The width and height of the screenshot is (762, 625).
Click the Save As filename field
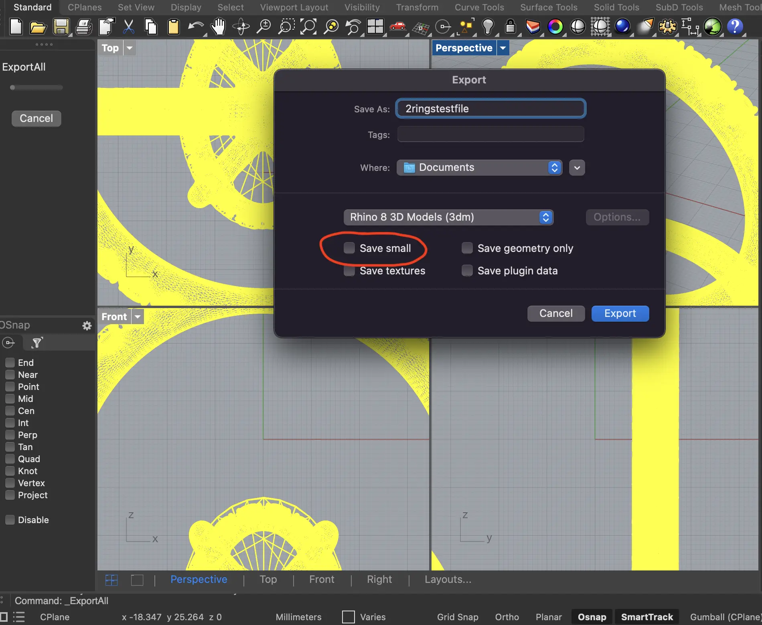coord(490,109)
